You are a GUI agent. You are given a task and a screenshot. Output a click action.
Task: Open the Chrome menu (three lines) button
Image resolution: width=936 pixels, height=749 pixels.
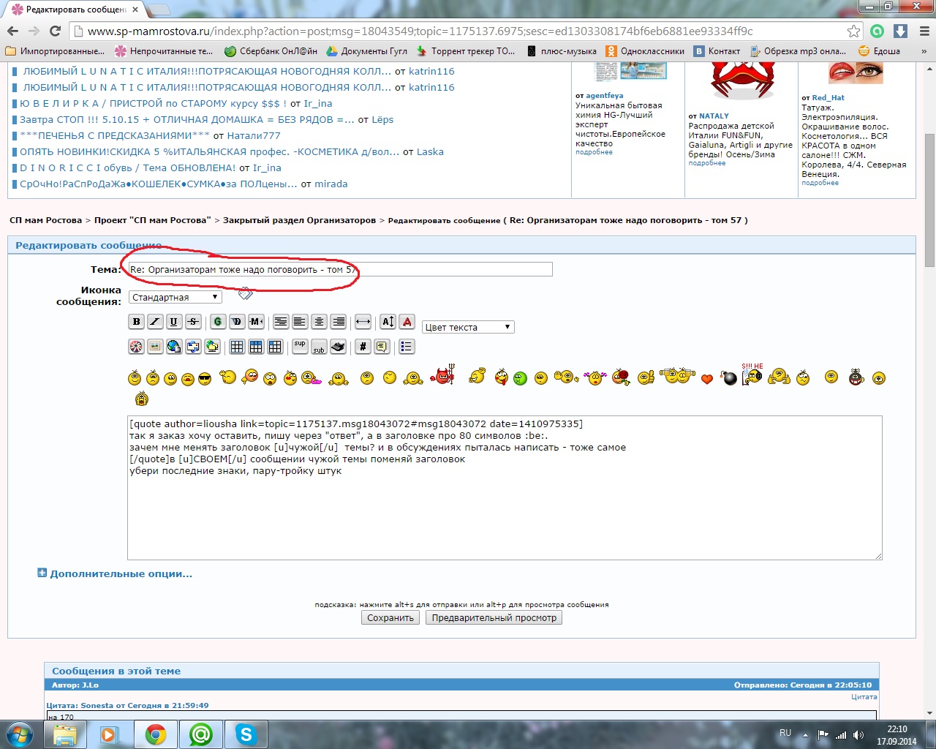pos(924,31)
